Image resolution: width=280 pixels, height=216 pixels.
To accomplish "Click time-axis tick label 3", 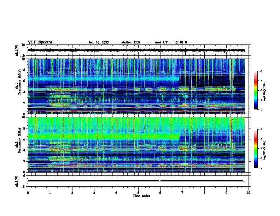I will tap(94, 193).
